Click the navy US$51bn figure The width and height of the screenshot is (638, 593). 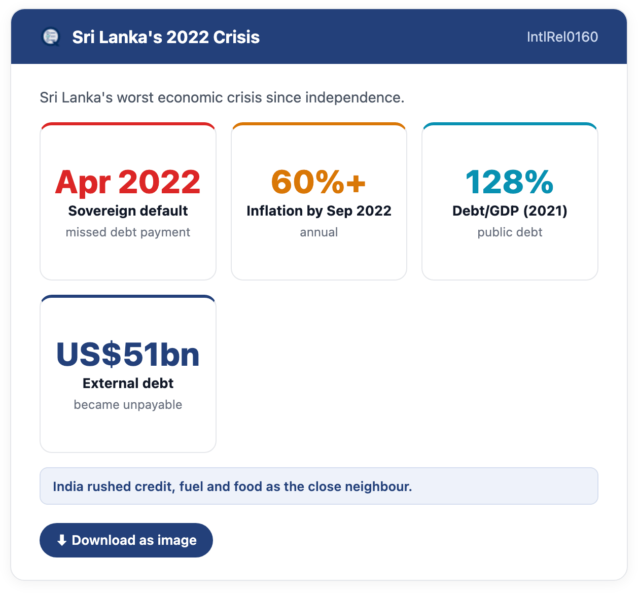point(128,355)
